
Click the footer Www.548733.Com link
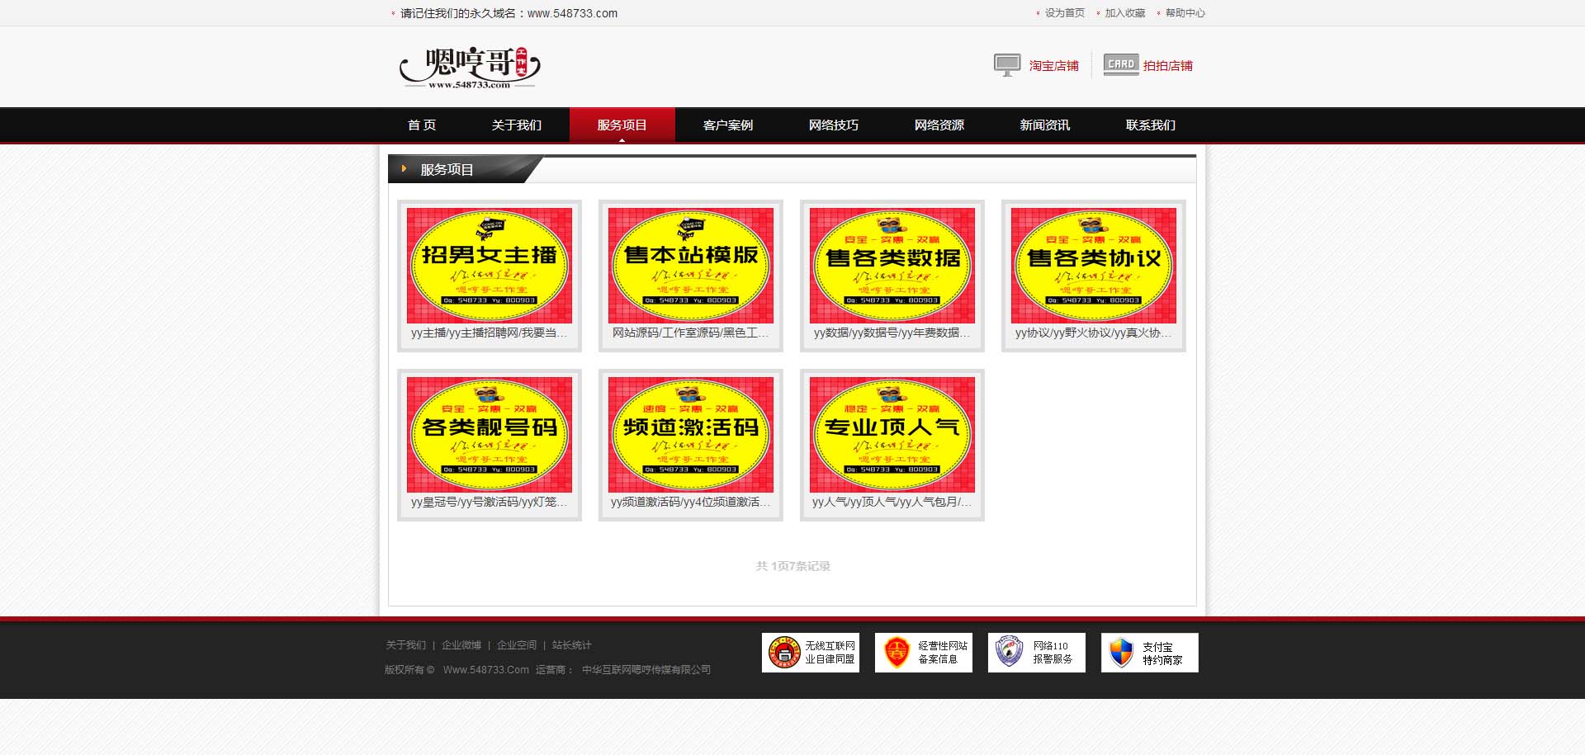coord(486,670)
